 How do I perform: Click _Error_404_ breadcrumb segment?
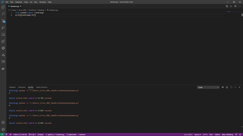click(23, 10)
